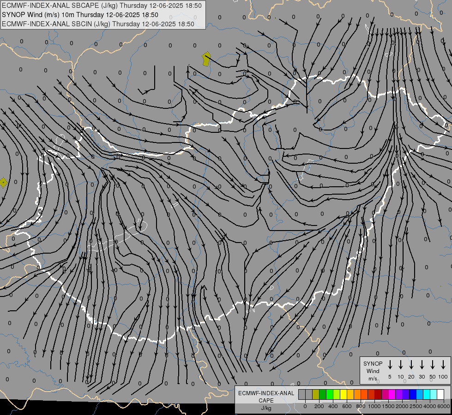Click the 2500 tick label in CAPE legend
The height and width of the screenshot is (415, 452).
(x=416, y=406)
